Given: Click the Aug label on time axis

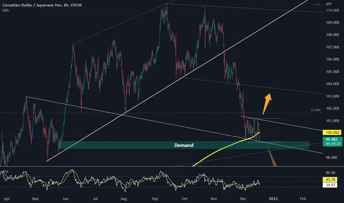Looking at the screenshot, I should click(x=124, y=199).
